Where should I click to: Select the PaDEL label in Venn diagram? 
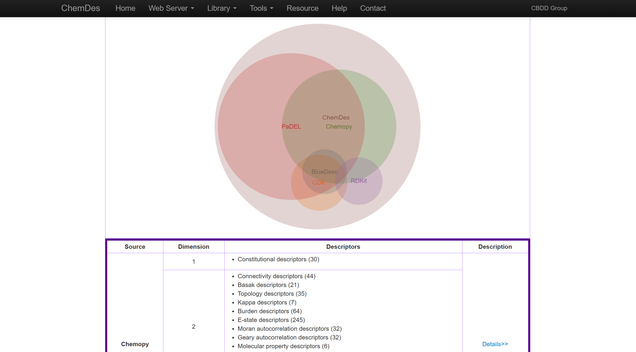pos(291,127)
